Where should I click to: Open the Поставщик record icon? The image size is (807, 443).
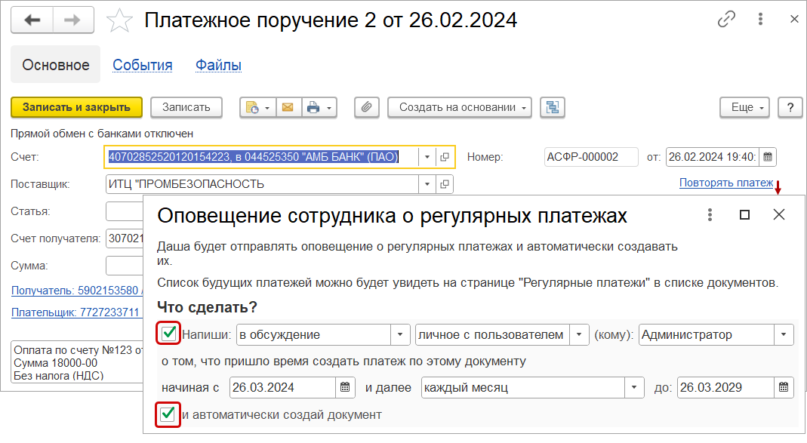click(445, 184)
